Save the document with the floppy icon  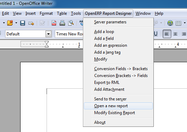(x=23, y=23)
